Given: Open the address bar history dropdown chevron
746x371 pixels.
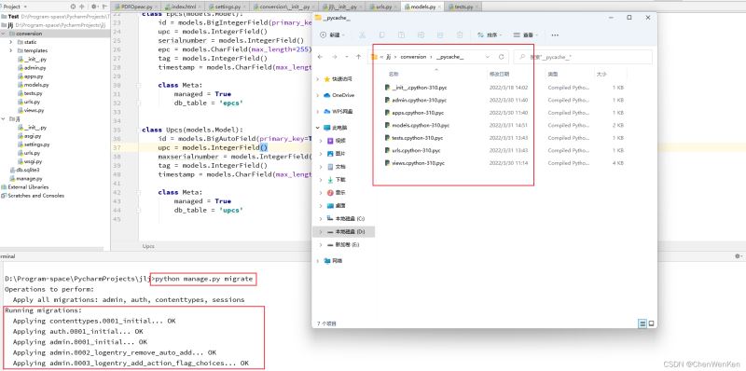Looking at the screenshot, I should tap(487, 57).
